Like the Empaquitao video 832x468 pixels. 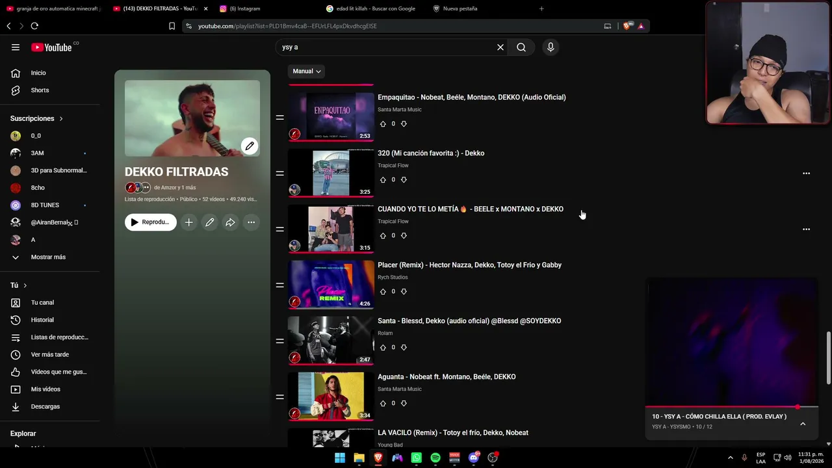click(383, 124)
